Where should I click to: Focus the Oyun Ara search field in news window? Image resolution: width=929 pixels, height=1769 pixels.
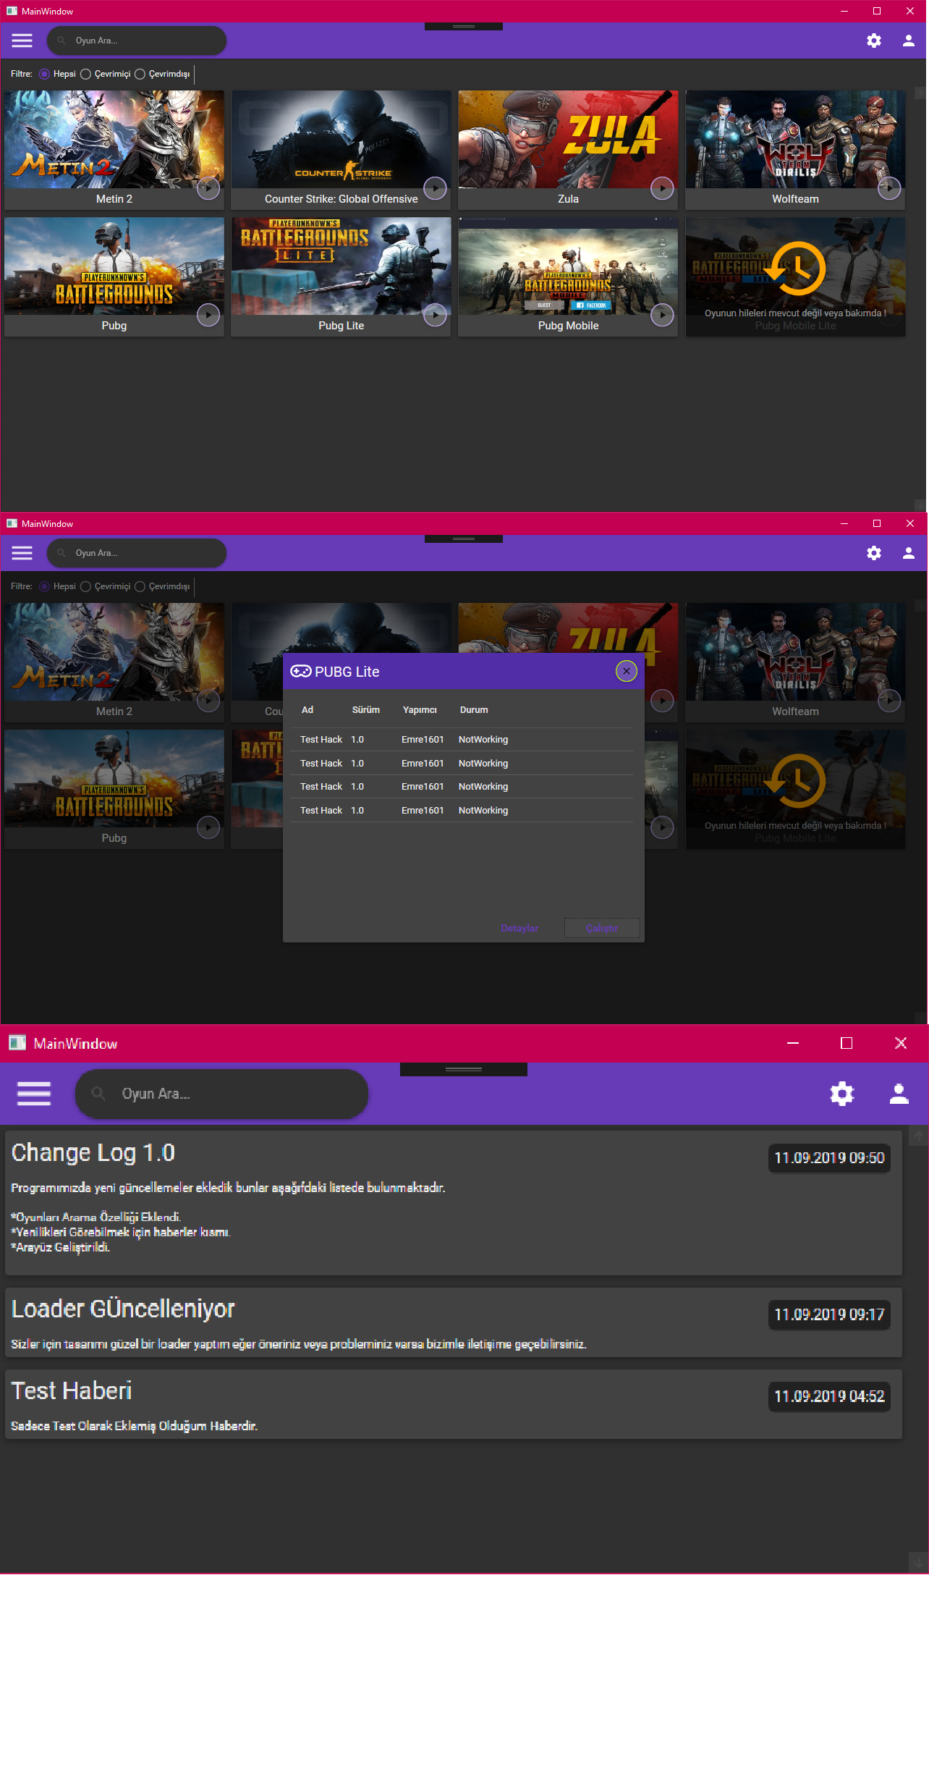(x=221, y=1094)
